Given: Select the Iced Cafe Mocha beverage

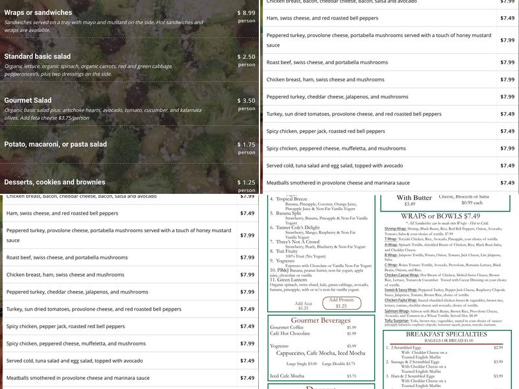Looking at the screenshot, I should coord(287,376).
